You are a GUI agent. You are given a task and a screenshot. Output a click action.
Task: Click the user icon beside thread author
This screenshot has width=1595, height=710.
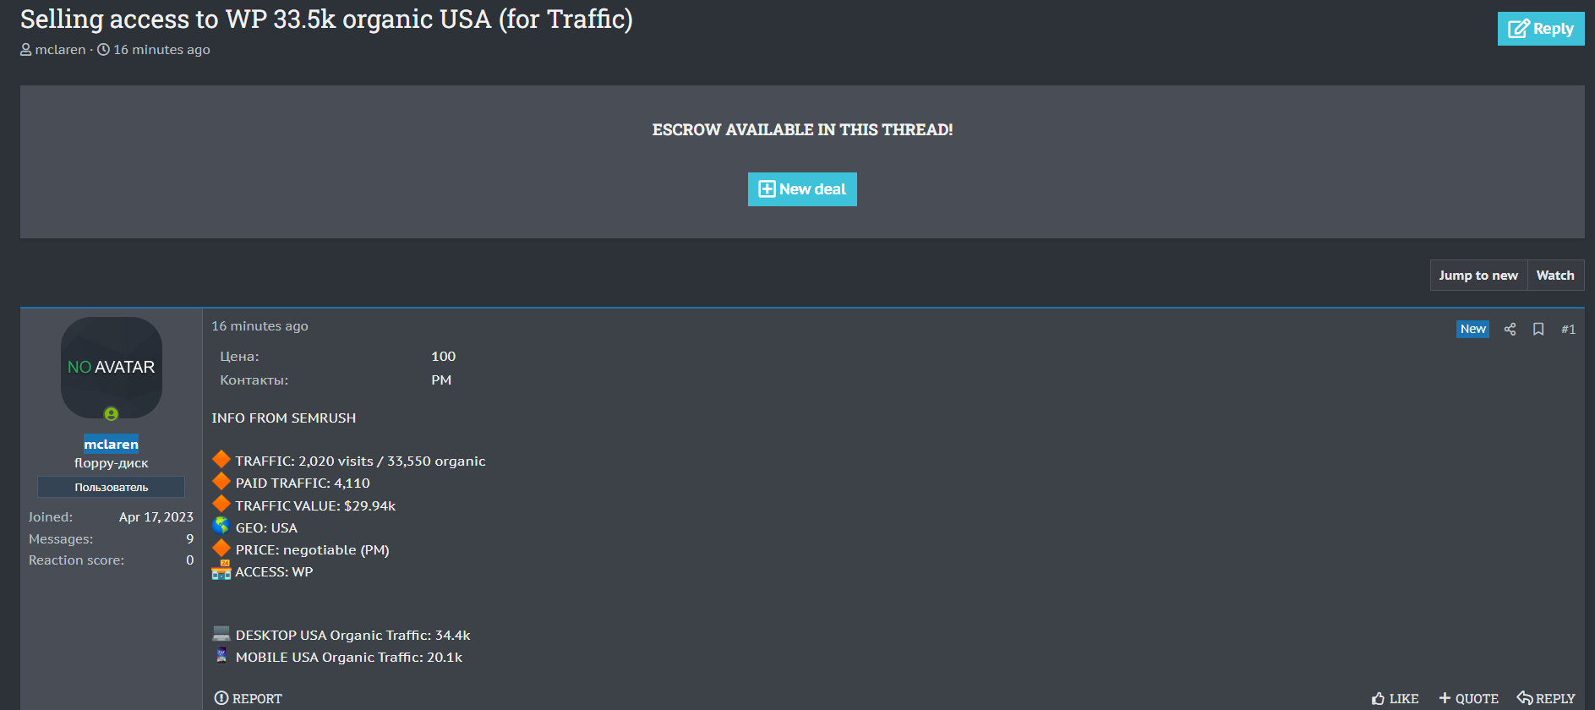[26, 50]
